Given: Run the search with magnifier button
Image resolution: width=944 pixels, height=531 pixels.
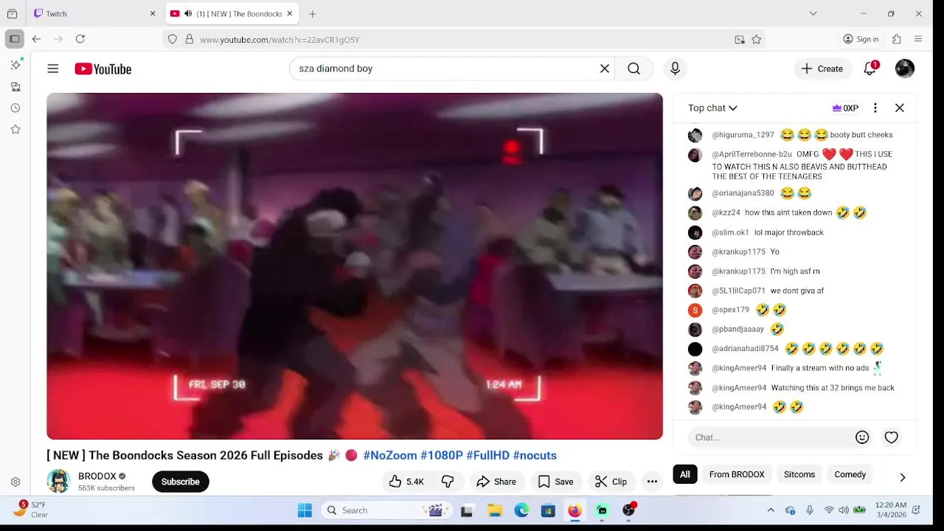Looking at the screenshot, I should point(634,69).
